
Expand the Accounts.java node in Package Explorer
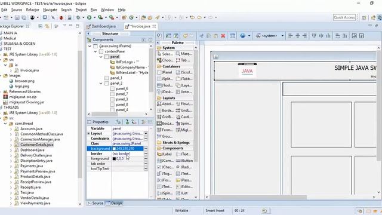(x=11, y=129)
